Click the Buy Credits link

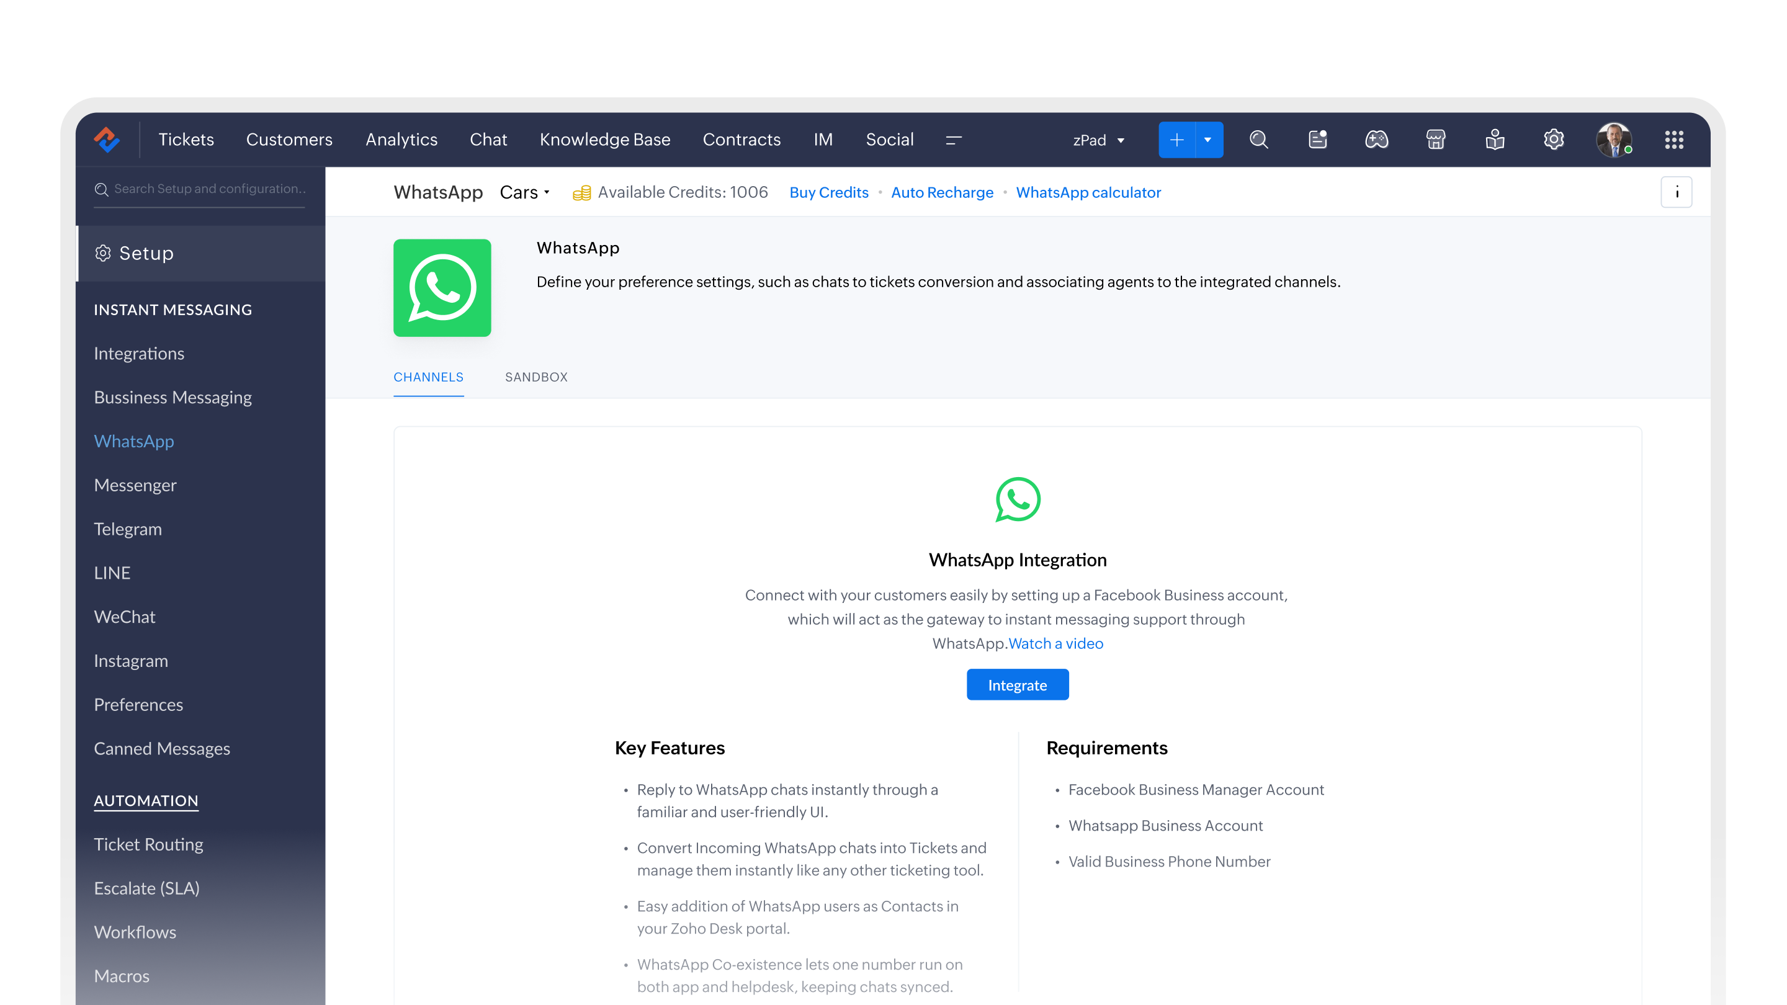pos(829,192)
